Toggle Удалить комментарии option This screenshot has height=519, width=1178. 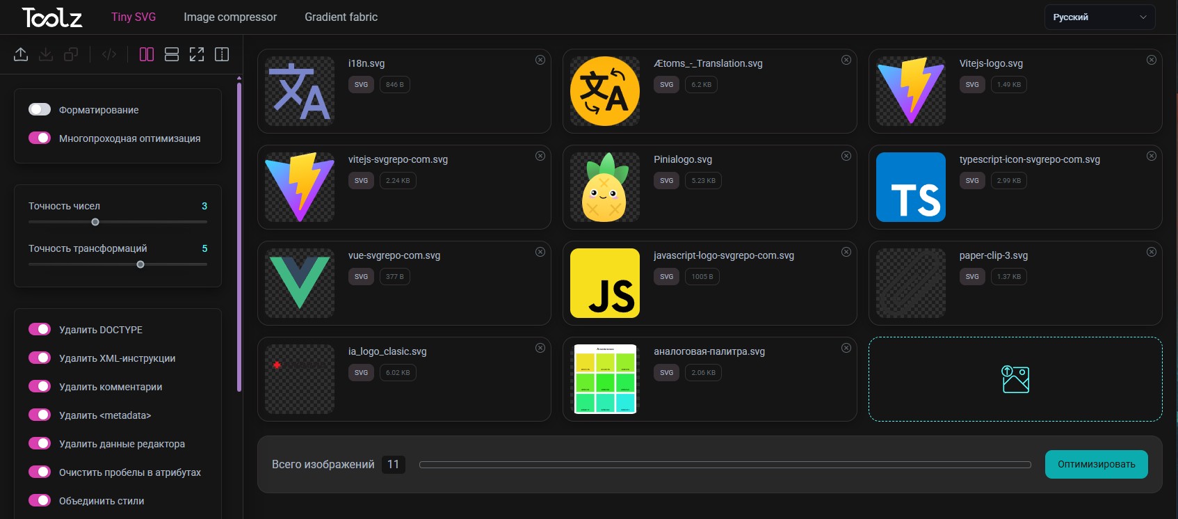coord(40,386)
